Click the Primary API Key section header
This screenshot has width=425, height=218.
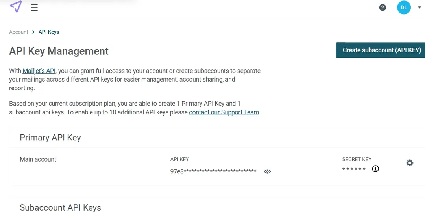(x=50, y=137)
